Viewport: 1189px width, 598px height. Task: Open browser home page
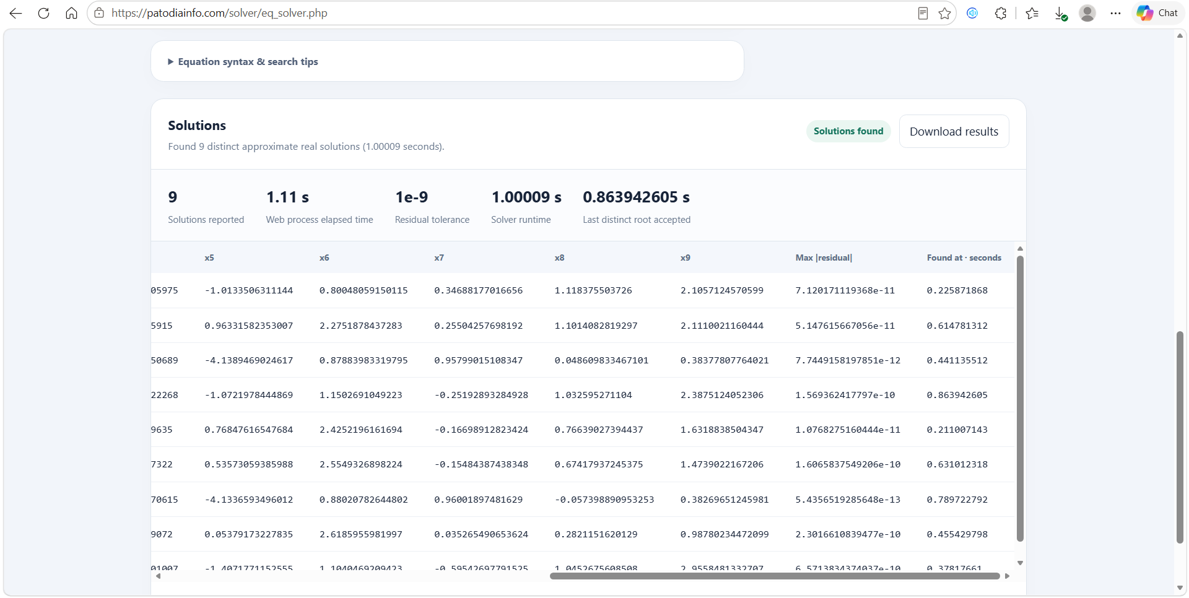71,13
